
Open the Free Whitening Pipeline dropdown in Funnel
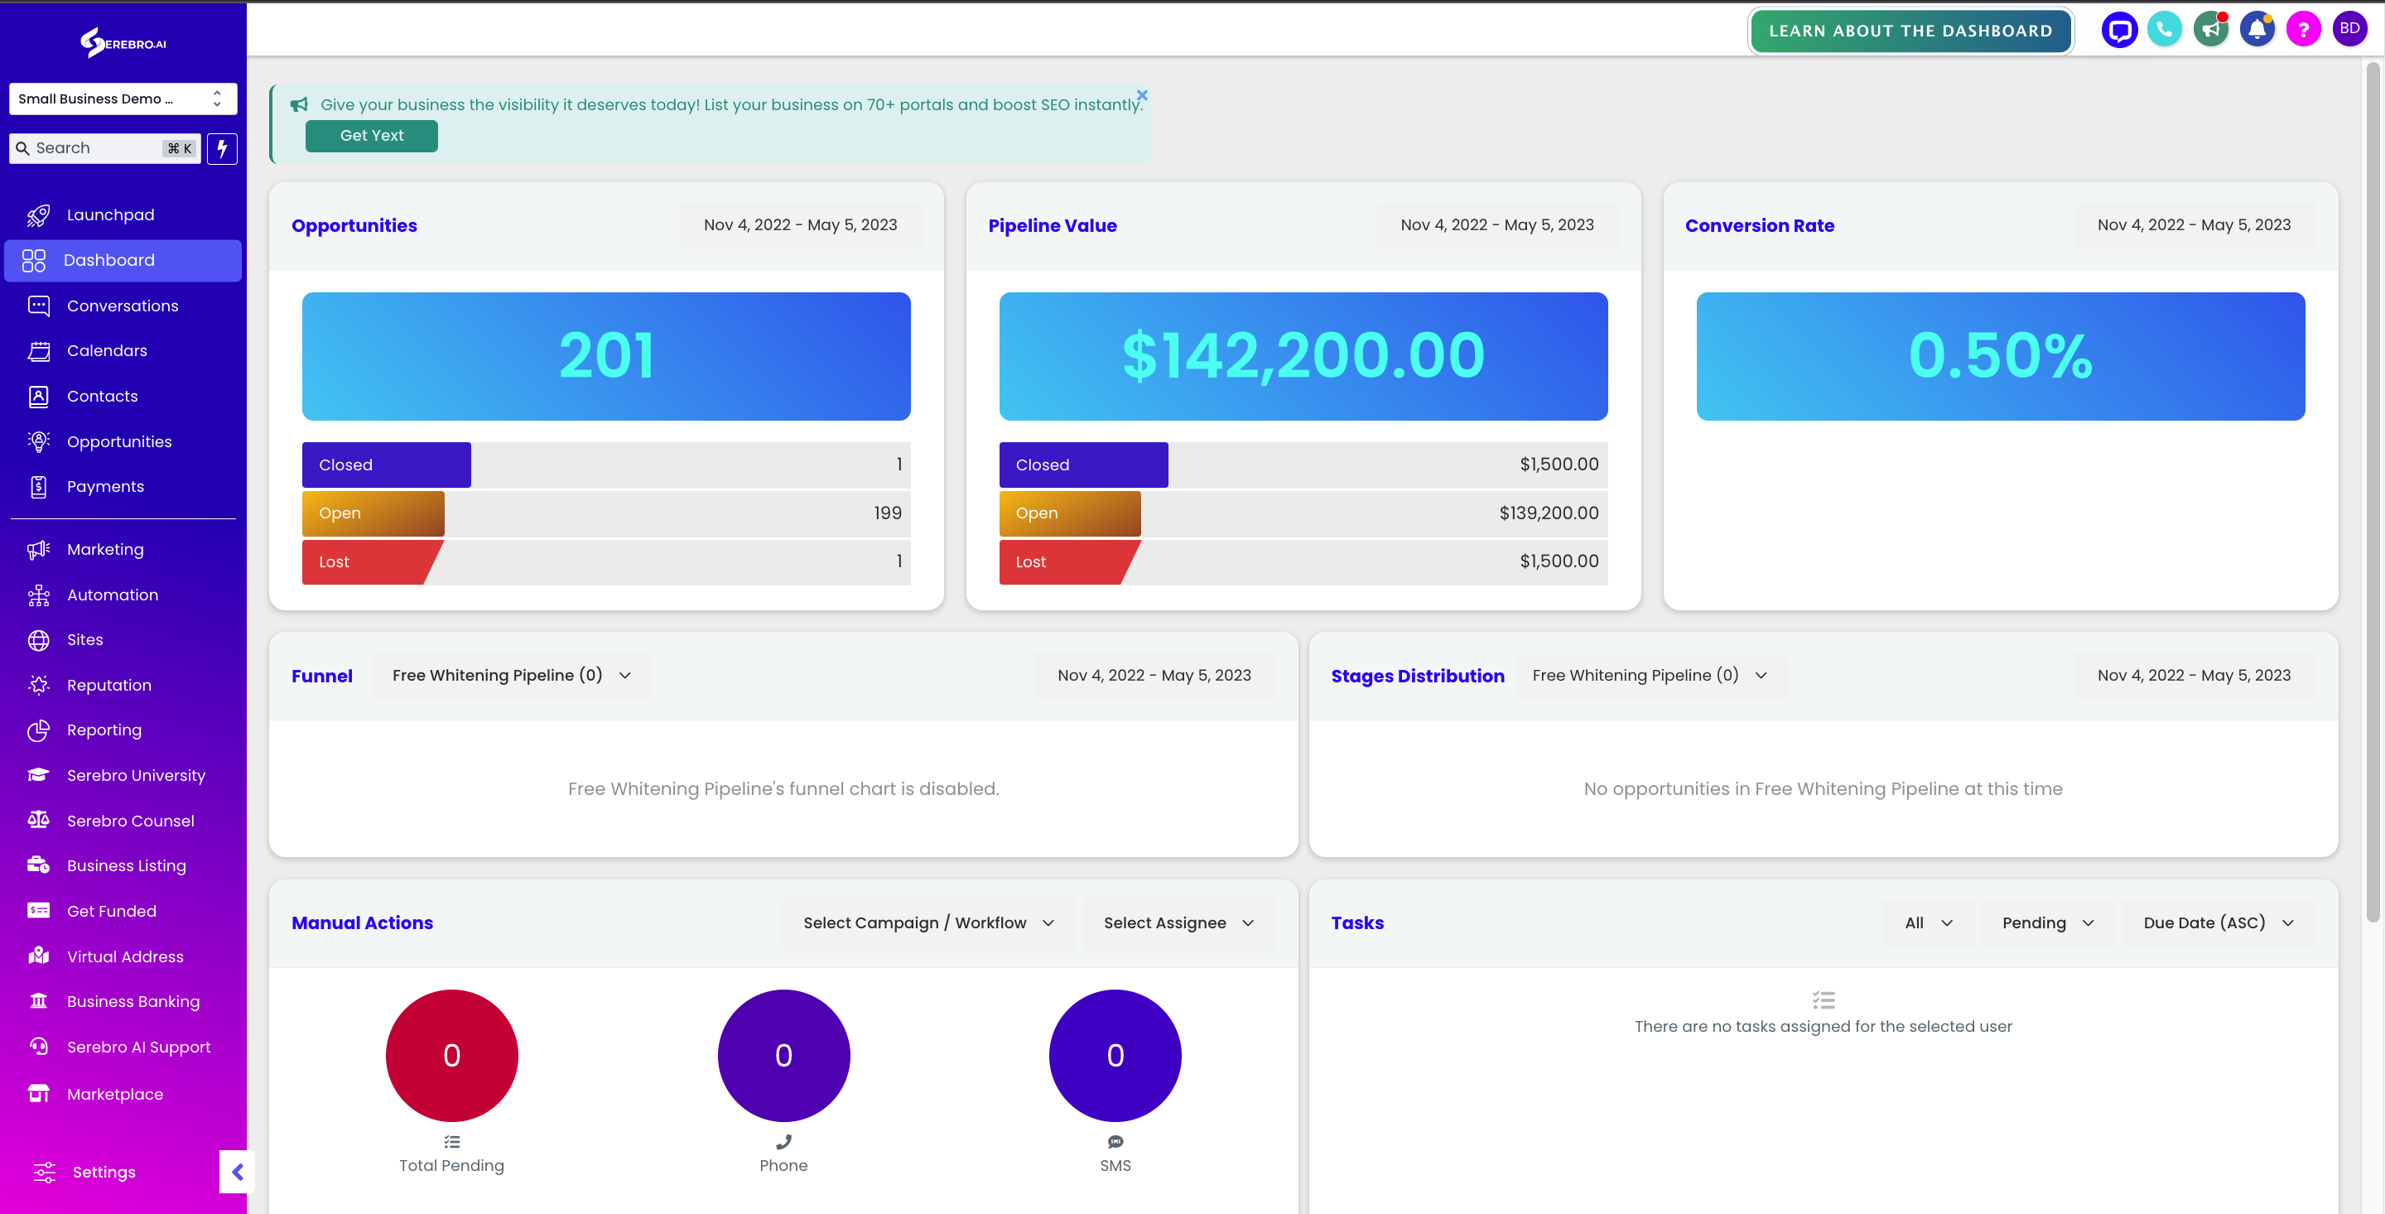(x=510, y=675)
